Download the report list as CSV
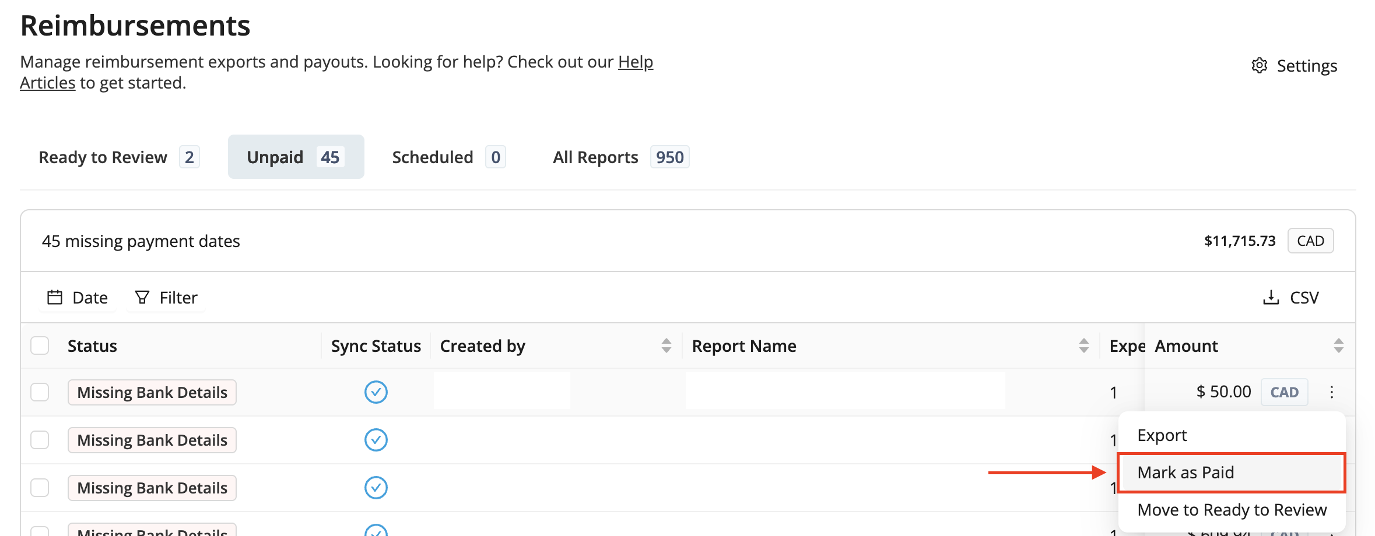Screen dimensions: 1375x536 tap(1291, 297)
